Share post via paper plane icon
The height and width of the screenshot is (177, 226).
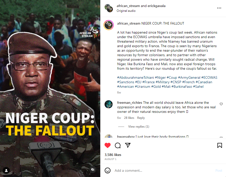[128, 145]
